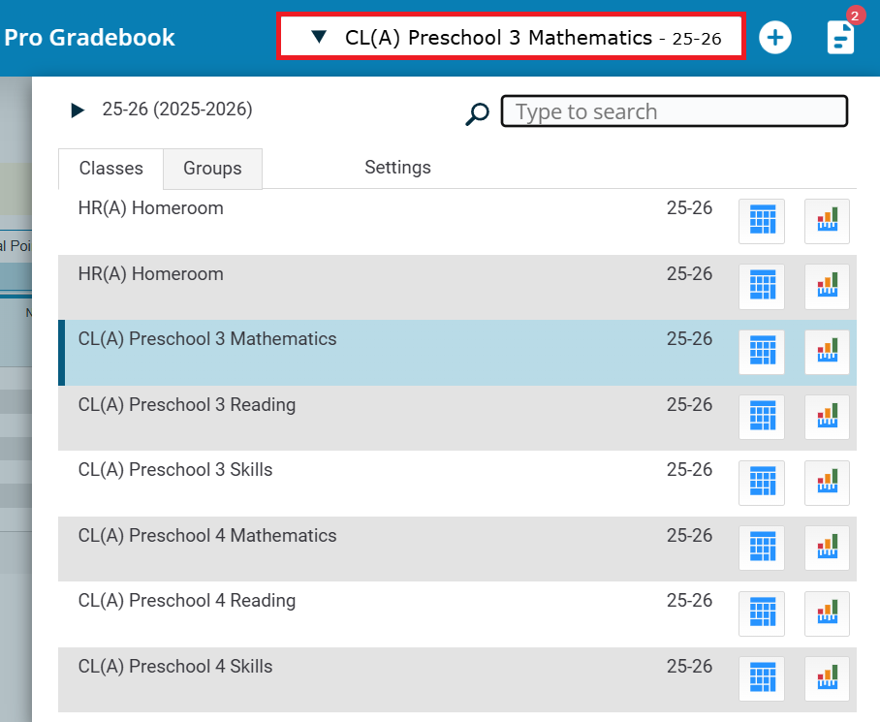Open chart icon for Preschool 3 Reading
Screen dimensions: 880x722
(x=827, y=417)
